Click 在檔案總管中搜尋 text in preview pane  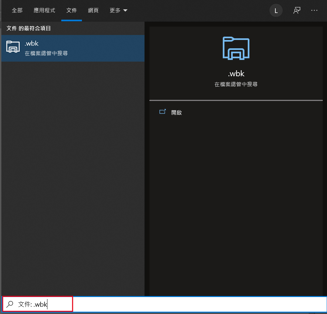click(x=236, y=84)
